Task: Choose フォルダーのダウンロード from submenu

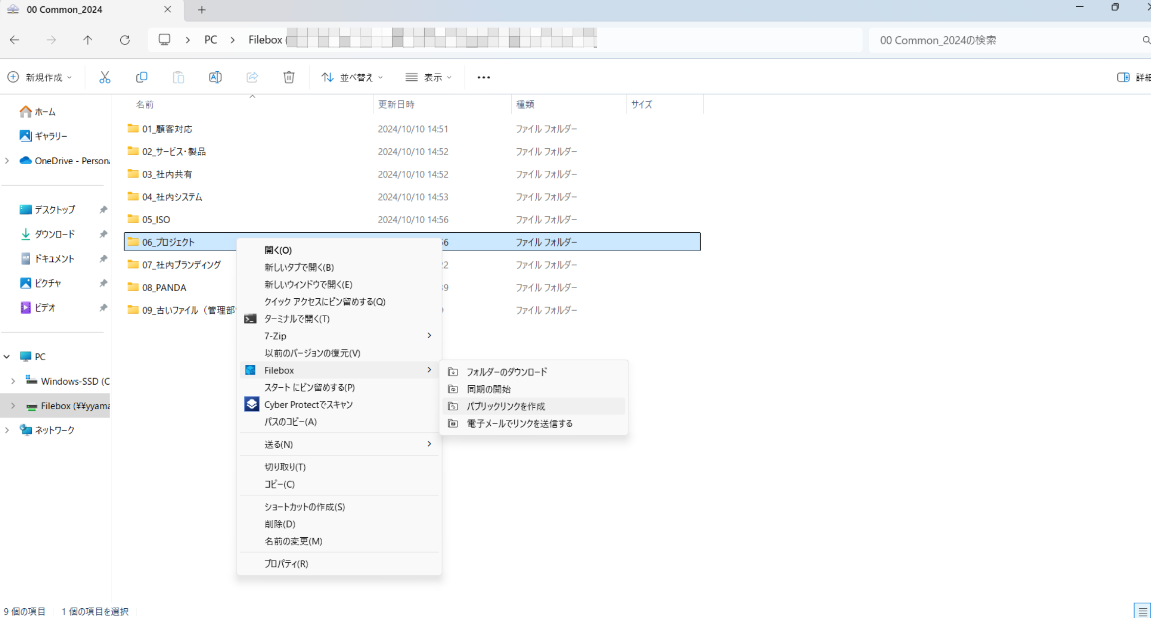Action: point(507,372)
